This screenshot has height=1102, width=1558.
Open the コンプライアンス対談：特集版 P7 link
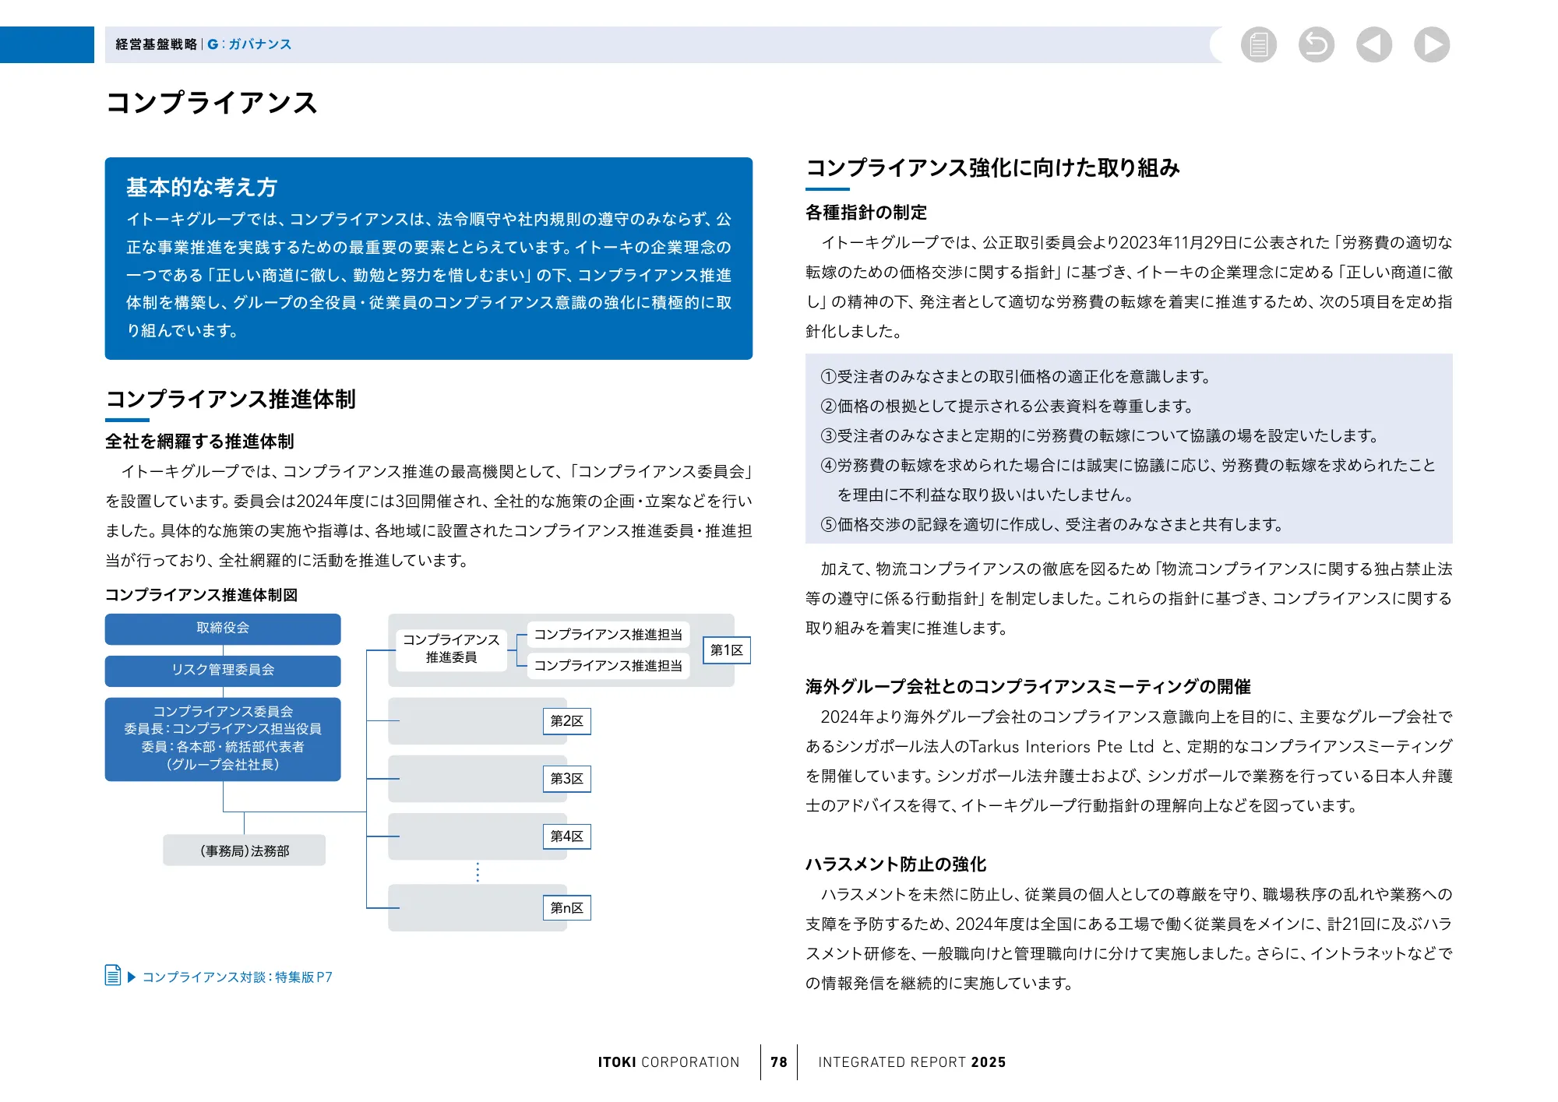click(238, 976)
